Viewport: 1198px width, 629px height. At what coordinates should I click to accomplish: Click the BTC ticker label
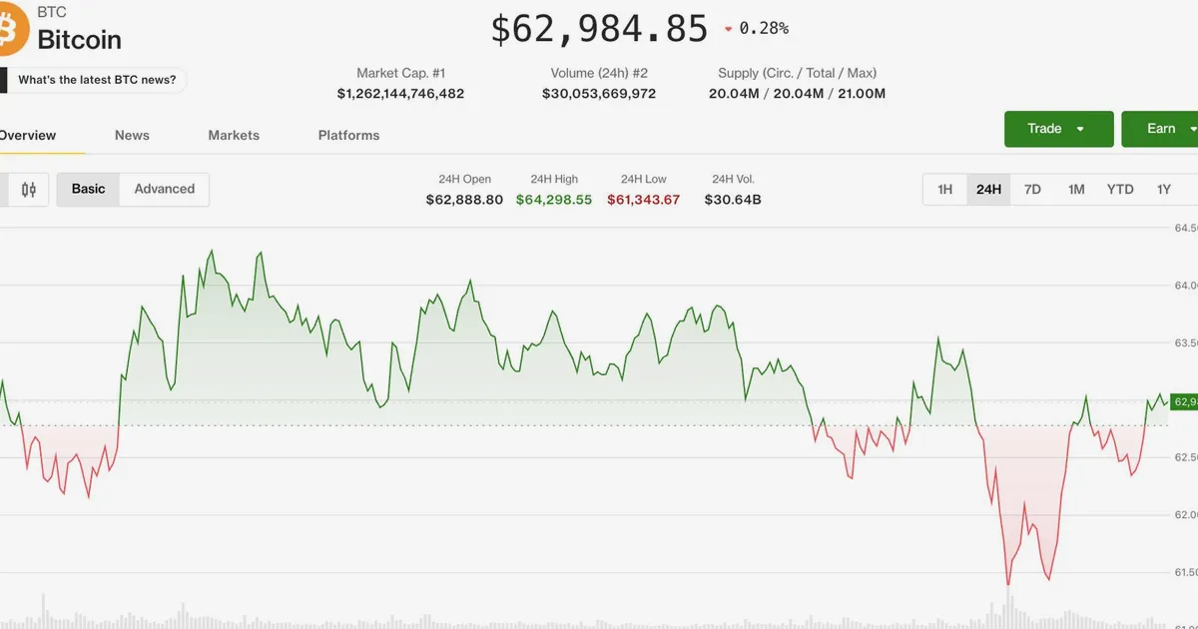point(52,12)
